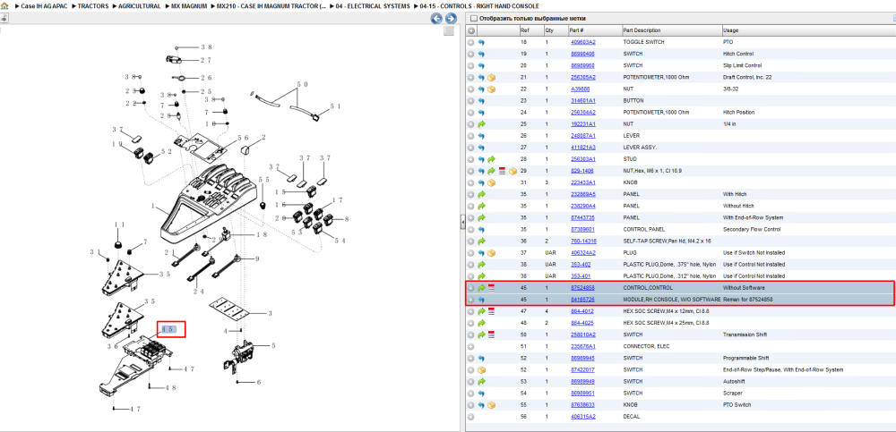The height and width of the screenshot is (432, 896).
Task: Open the previous diagram with the back arrow
Action: point(436,19)
